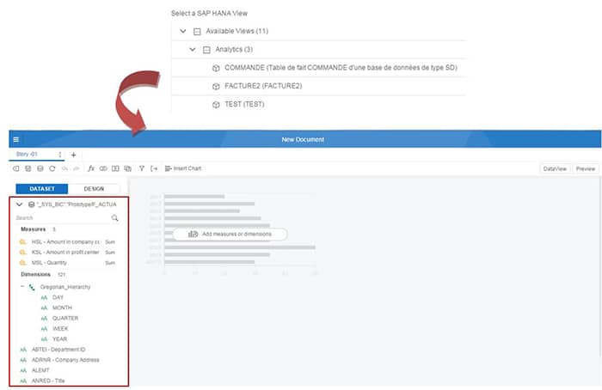Click the save toolbar icon

tap(28, 168)
